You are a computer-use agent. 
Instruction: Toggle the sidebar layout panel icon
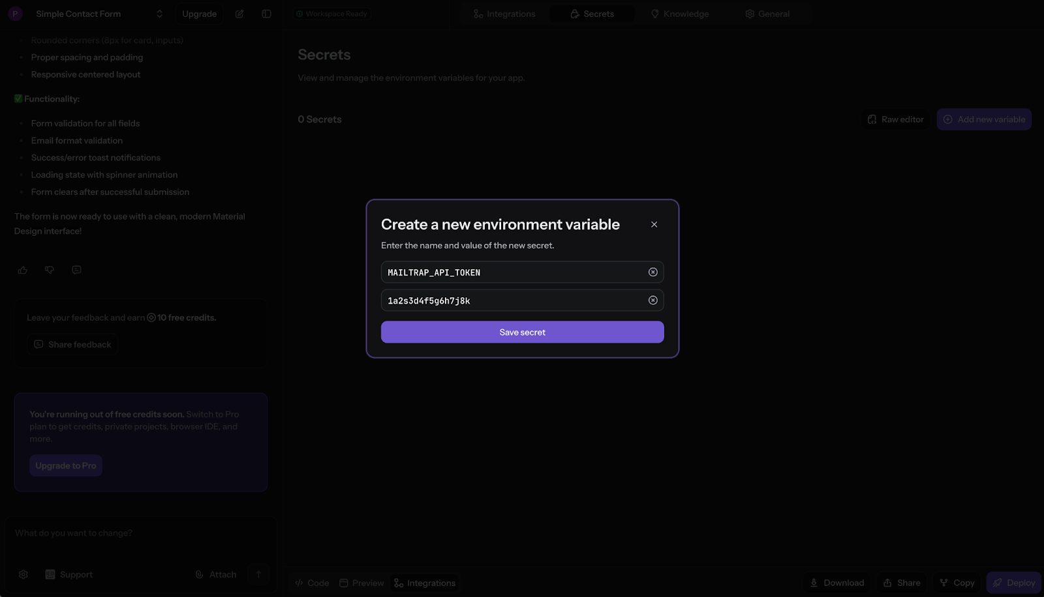(266, 13)
